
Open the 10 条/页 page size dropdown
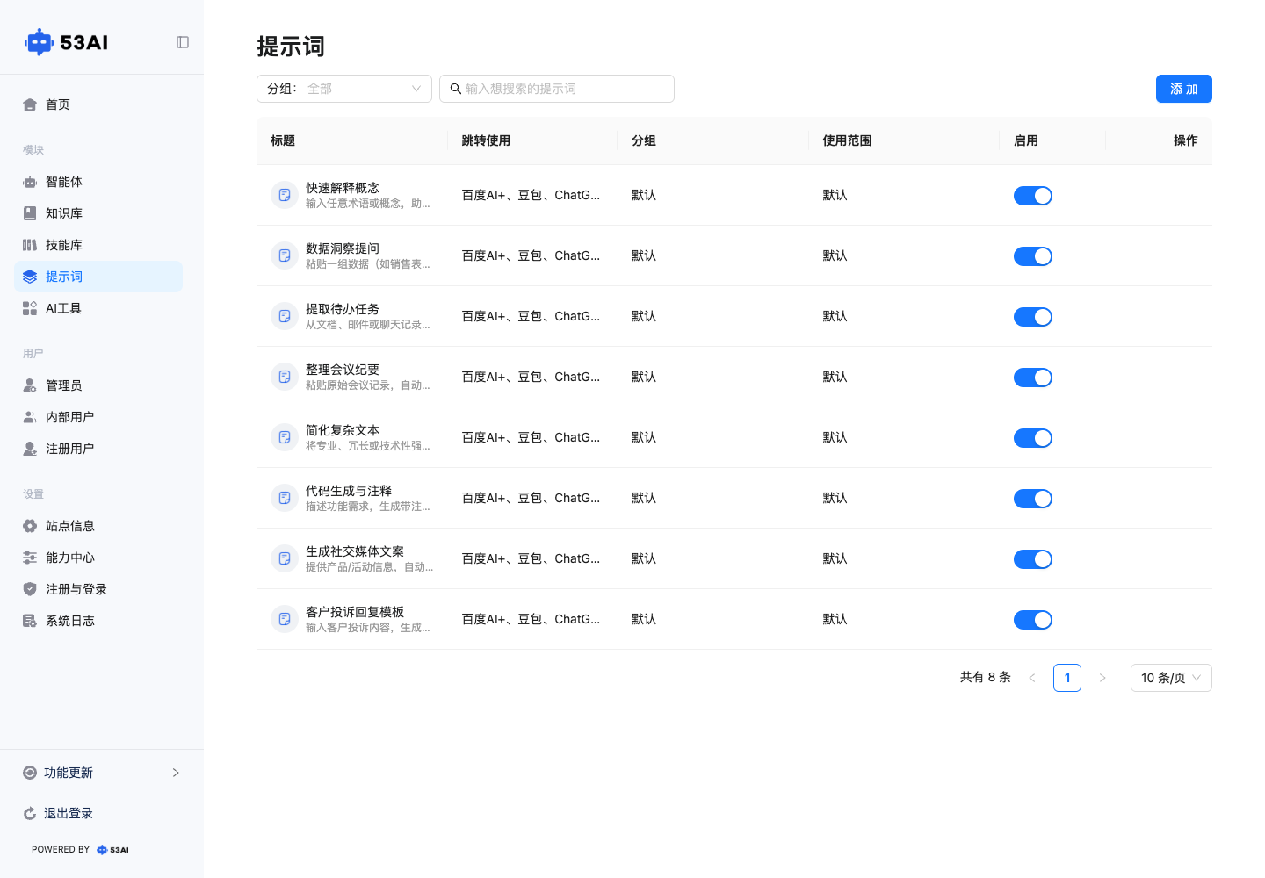(x=1171, y=678)
